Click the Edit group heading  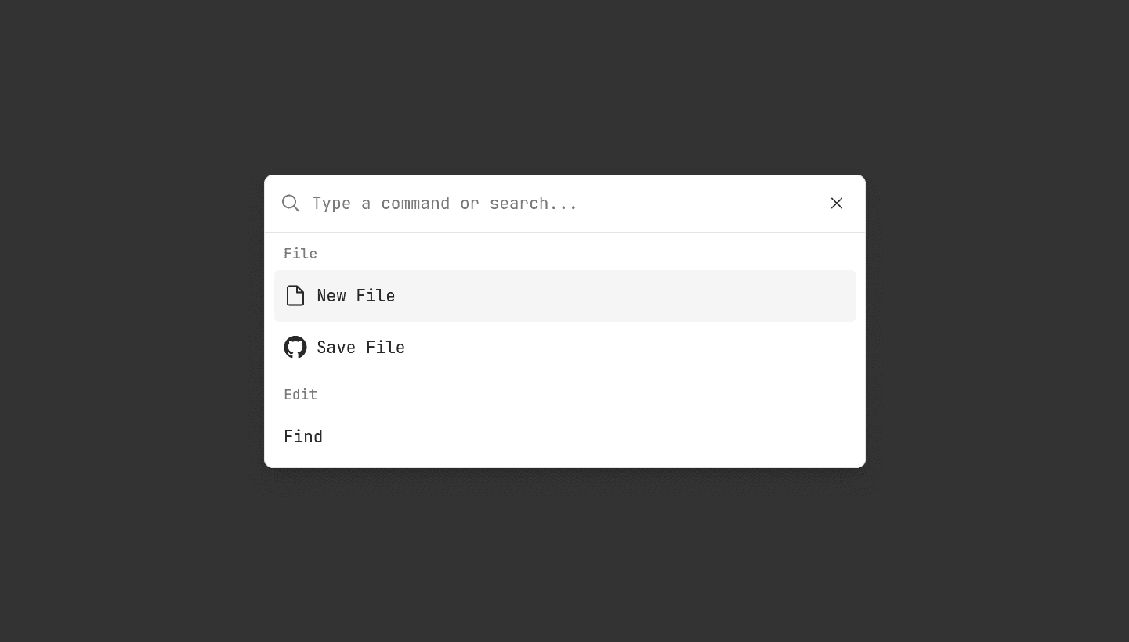(301, 395)
